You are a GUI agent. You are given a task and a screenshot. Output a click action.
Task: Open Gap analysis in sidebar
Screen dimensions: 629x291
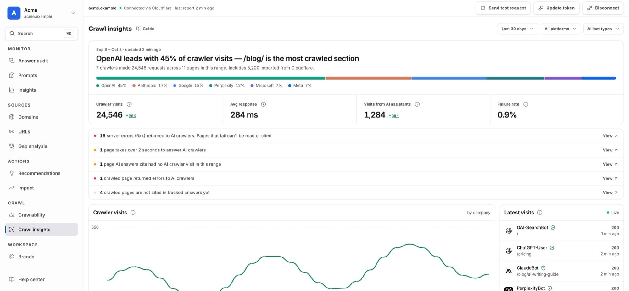tap(42, 146)
